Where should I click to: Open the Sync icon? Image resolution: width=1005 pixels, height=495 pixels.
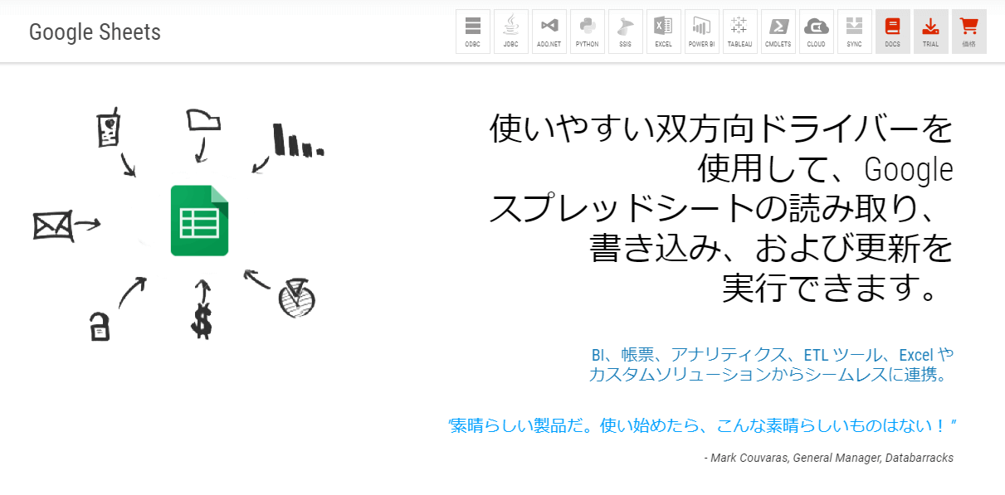(855, 32)
